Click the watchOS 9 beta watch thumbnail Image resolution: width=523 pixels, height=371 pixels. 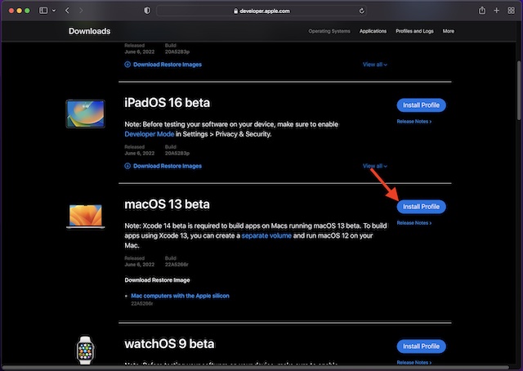point(85,350)
